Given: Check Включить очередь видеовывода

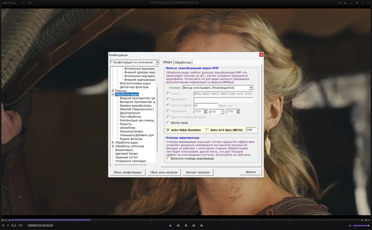Looking at the screenshot, I should point(168,158).
